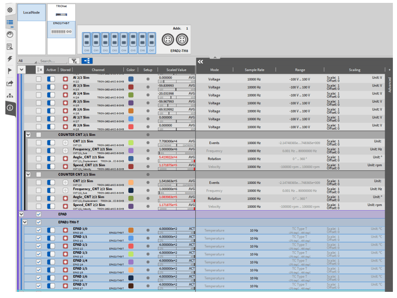Open the gauge instruments sidebar icon
The image size is (397, 298).
click(x=10, y=34)
